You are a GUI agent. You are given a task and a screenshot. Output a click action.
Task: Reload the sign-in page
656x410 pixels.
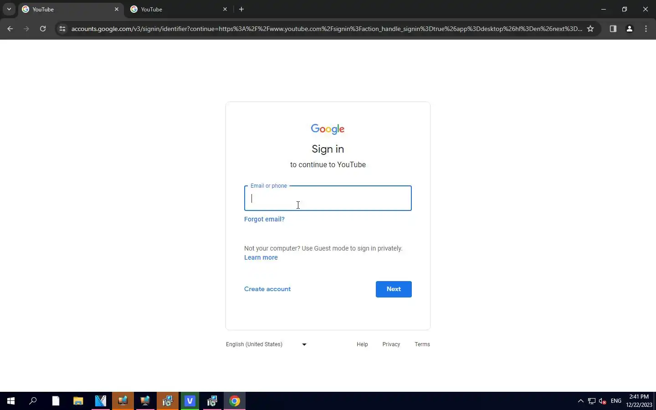coord(43,29)
